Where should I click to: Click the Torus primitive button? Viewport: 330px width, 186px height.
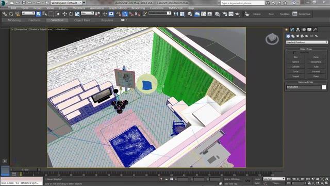[295, 71]
